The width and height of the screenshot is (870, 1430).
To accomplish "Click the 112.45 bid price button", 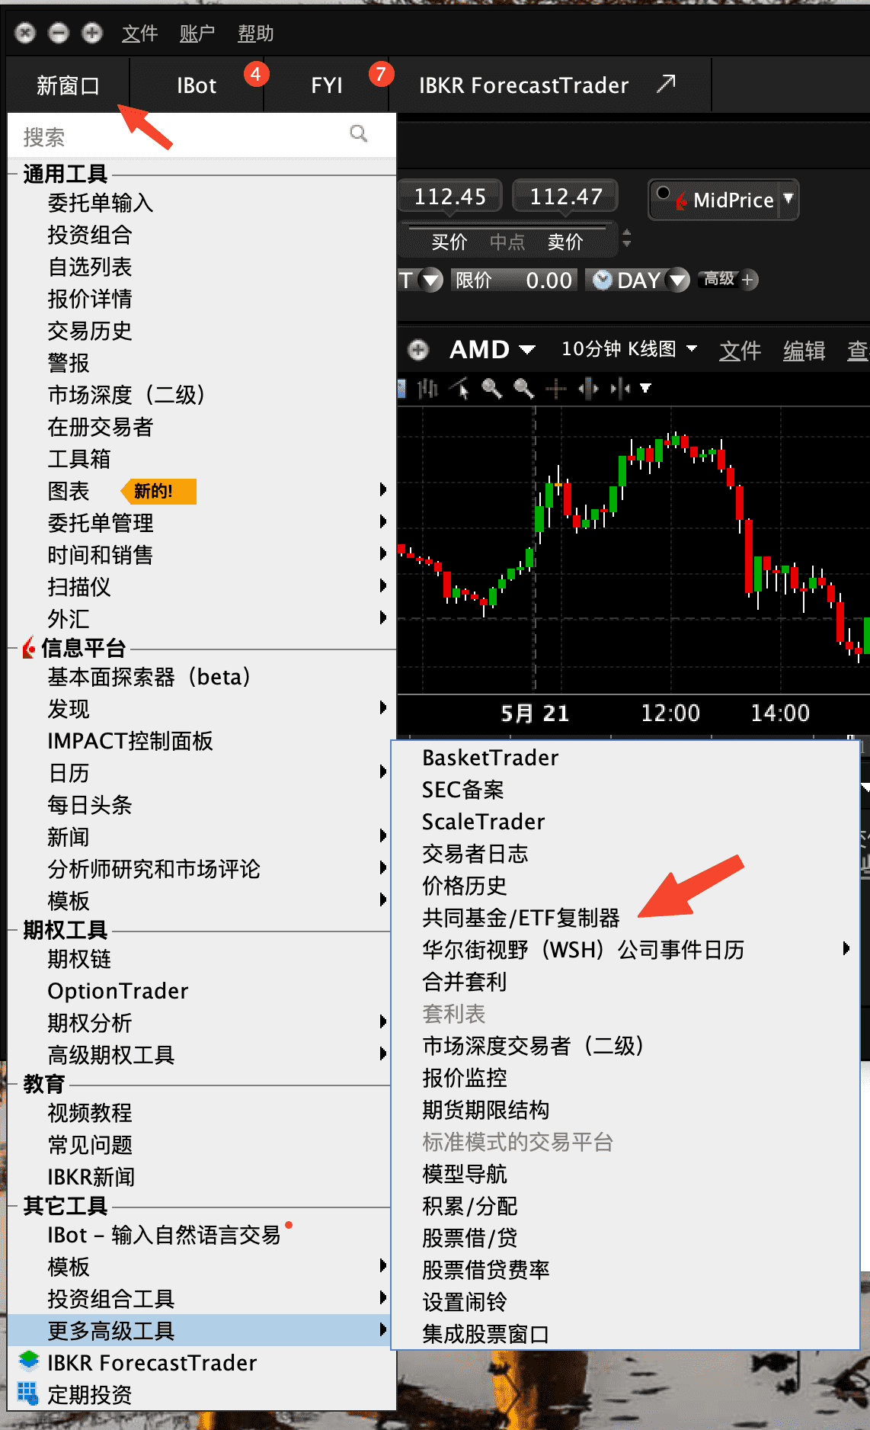I will click(x=449, y=197).
